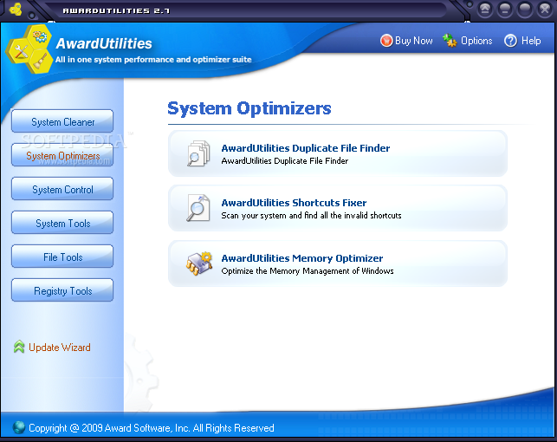Click the Memory Optimizer chip icon
The image size is (557, 442).
click(x=199, y=263)
